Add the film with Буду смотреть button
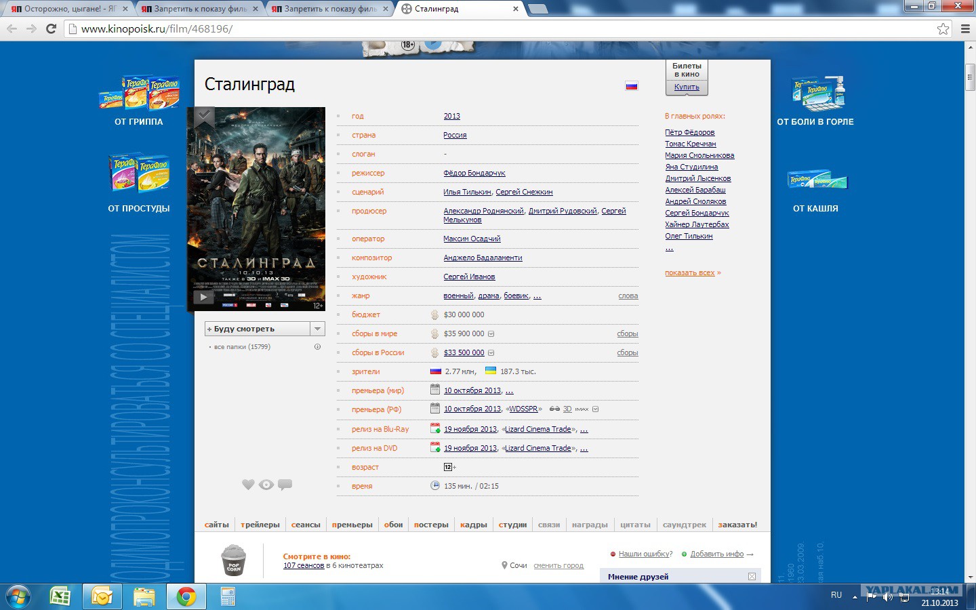The width and height of the screenshot is (976, 610). [258, 329]
